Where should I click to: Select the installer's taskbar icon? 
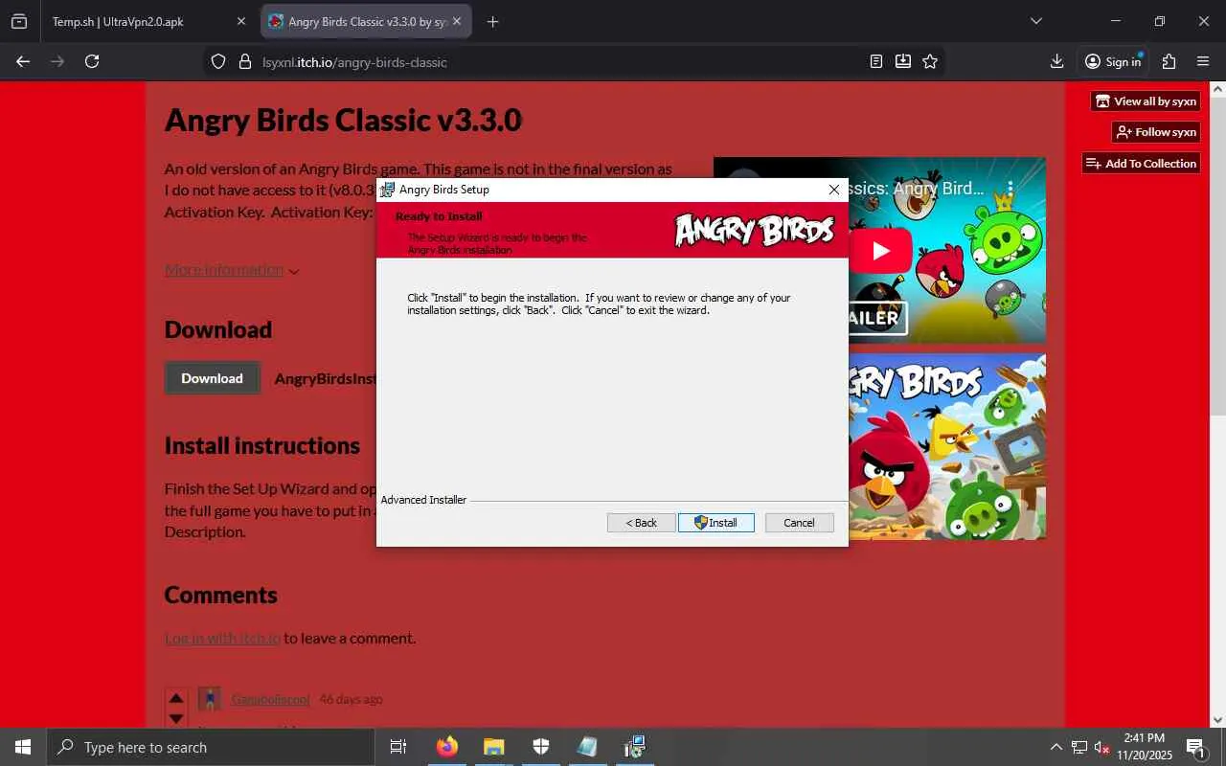tap(634, 747)
